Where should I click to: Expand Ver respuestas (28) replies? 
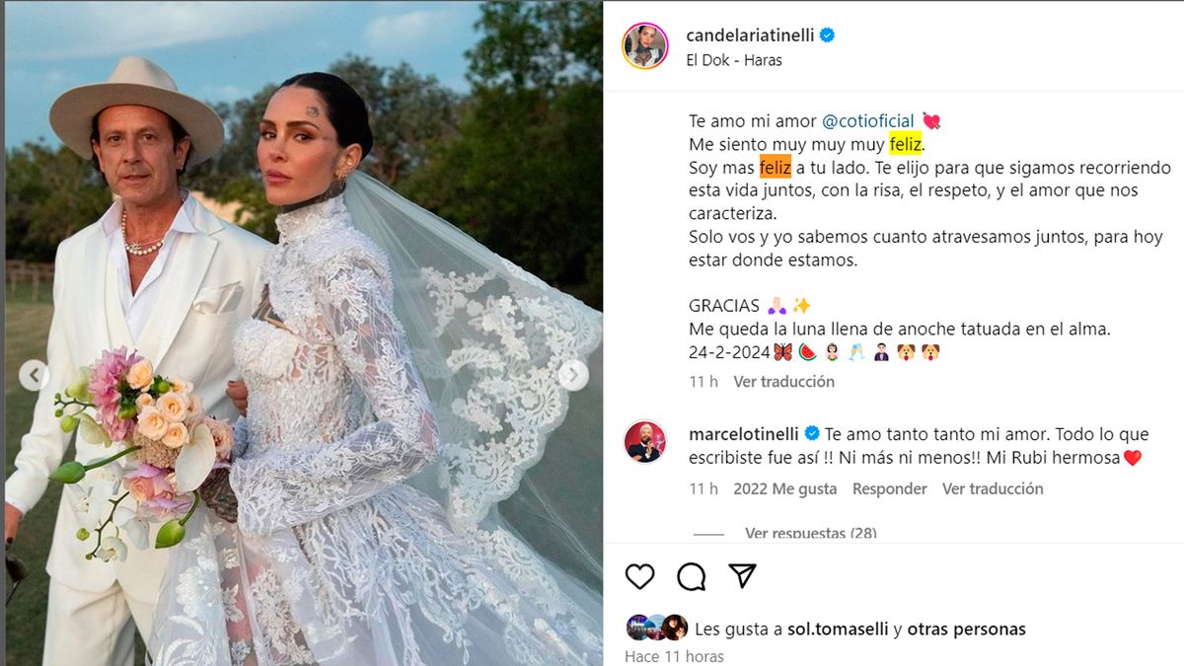pos(810,533)
